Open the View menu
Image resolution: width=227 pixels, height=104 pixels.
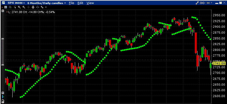coord(90,3)
